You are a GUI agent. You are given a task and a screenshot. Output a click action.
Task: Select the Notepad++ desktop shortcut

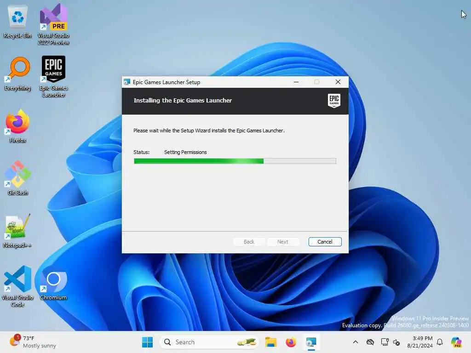tap(17, 231)
